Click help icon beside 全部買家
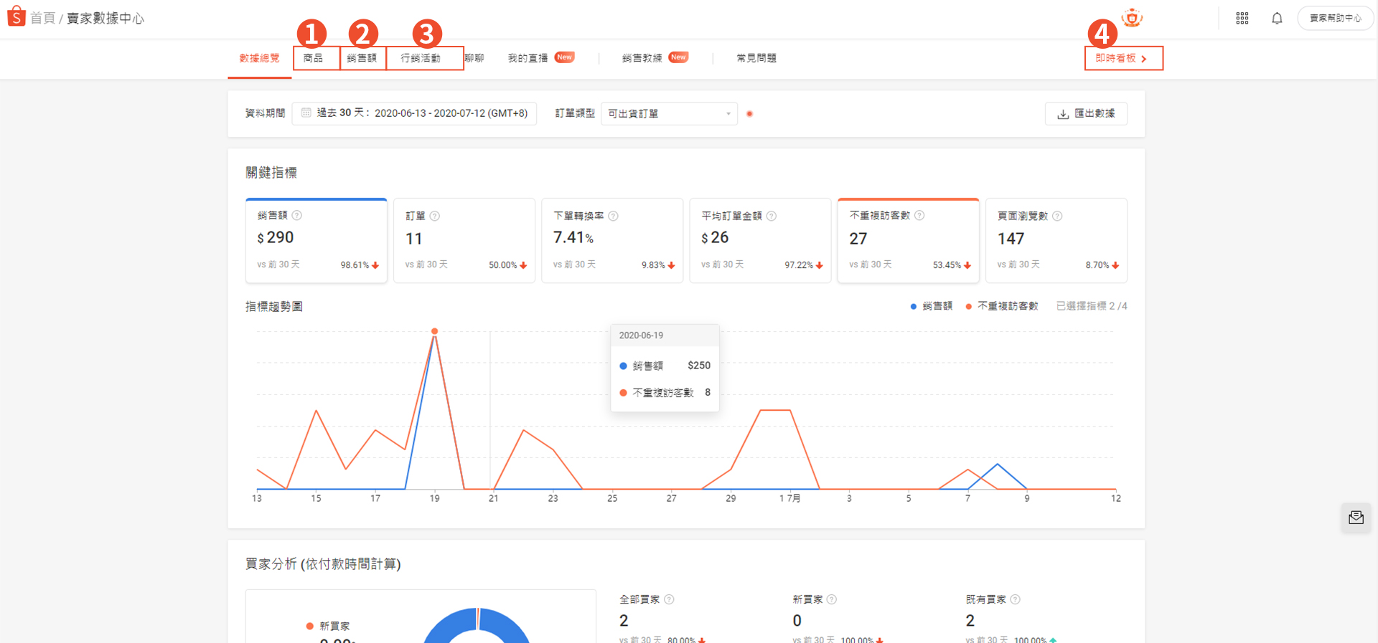 669,599
